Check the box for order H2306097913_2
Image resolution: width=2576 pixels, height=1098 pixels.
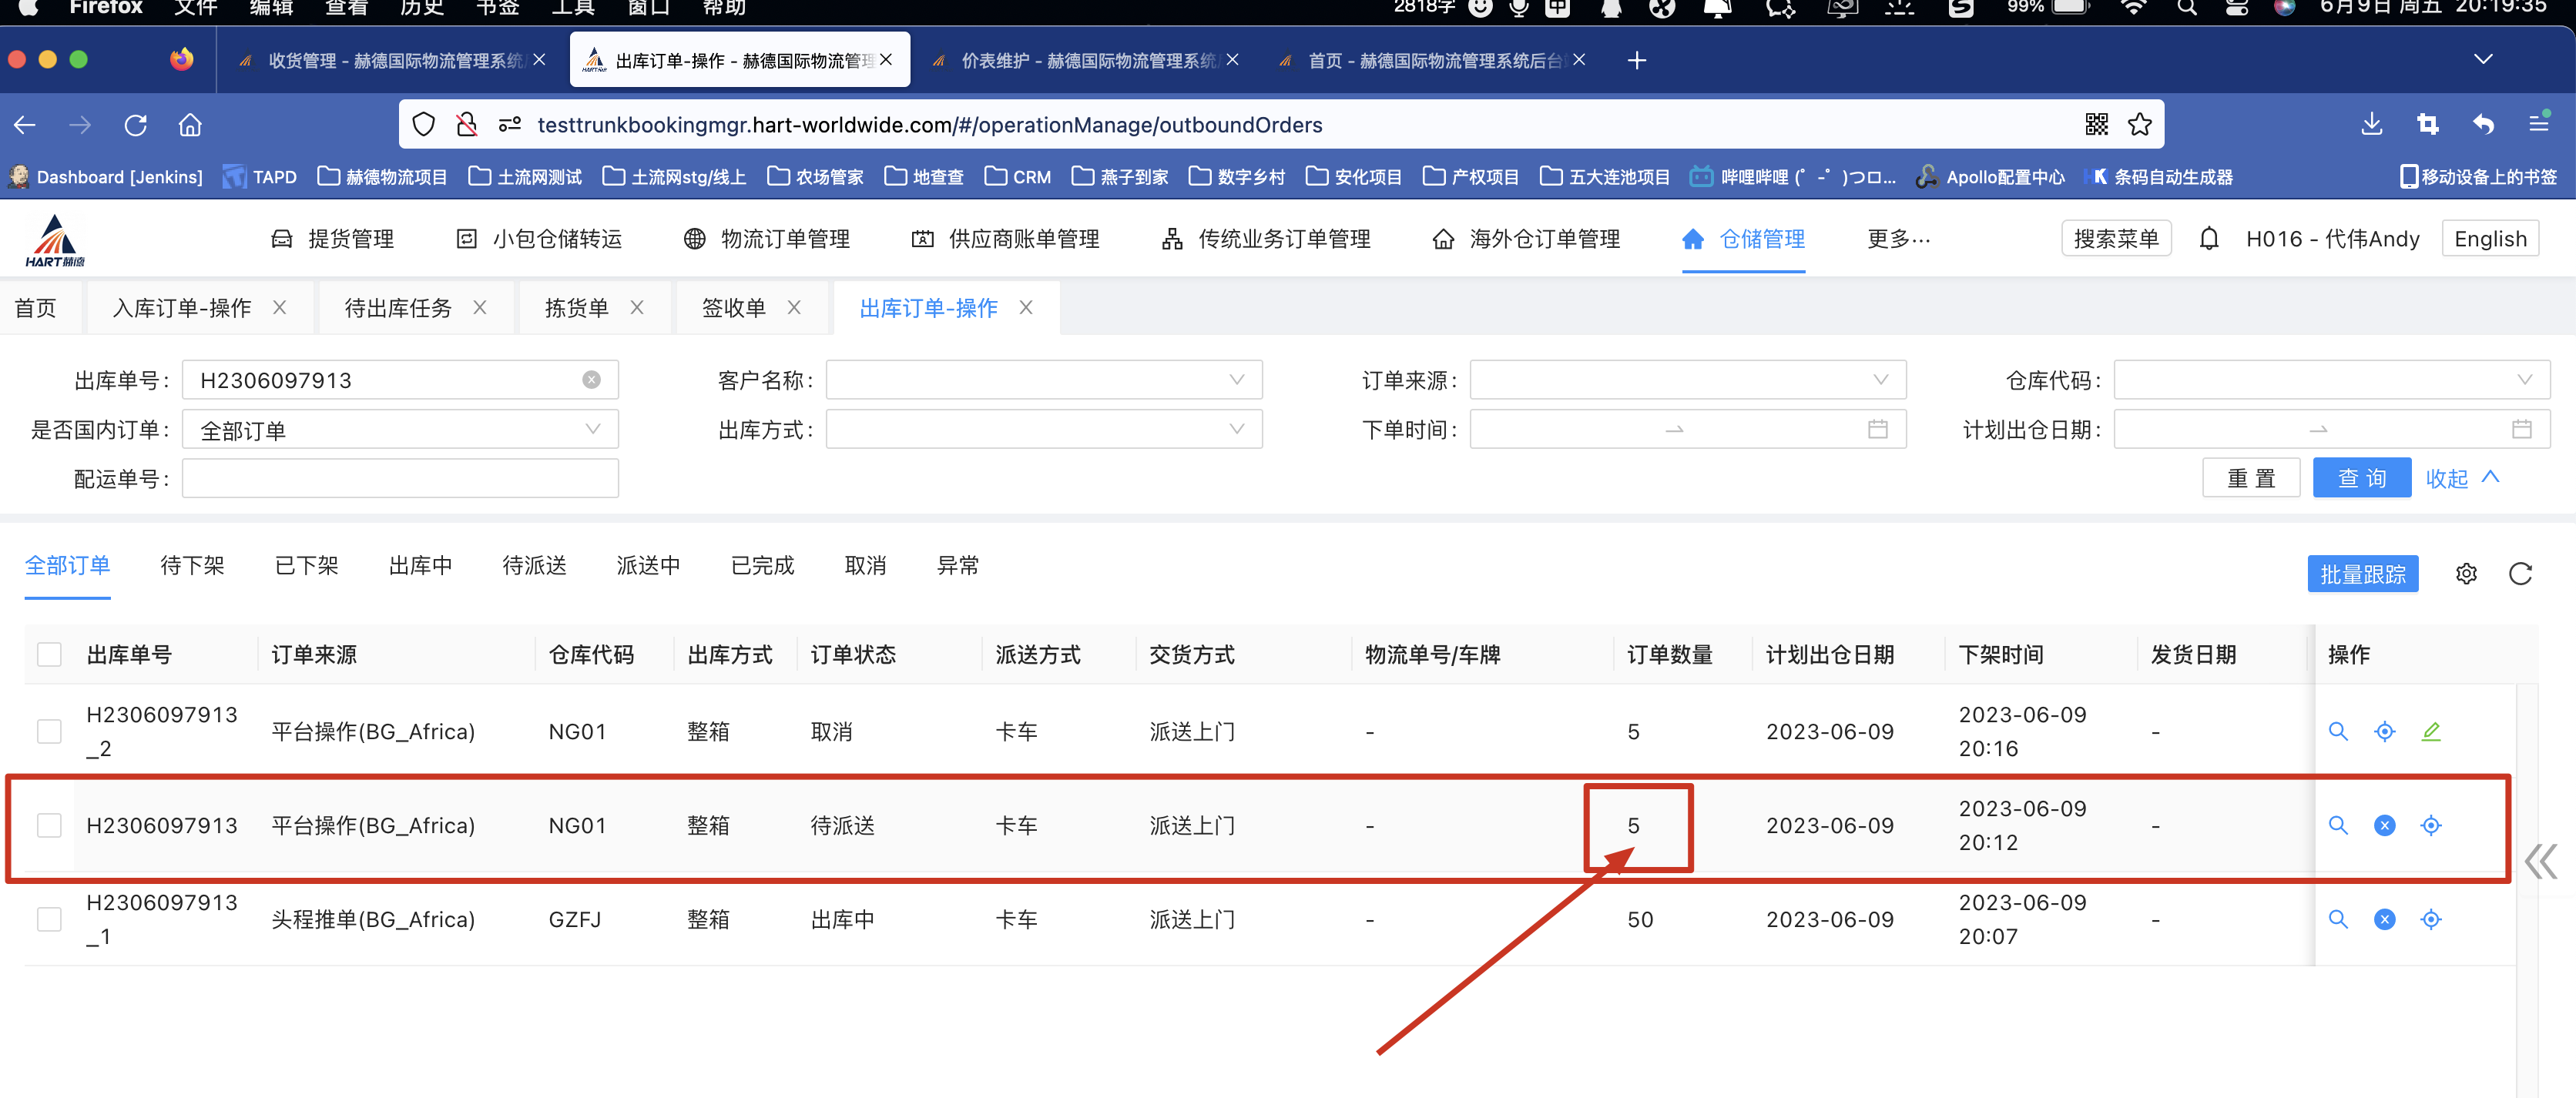tap(49, 731)
